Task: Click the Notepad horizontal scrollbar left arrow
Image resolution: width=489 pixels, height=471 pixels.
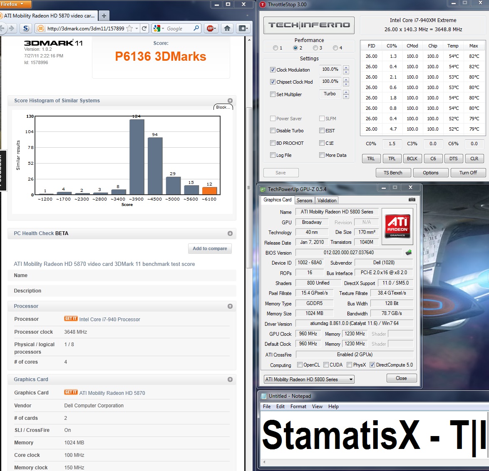Action: [264, 462]
